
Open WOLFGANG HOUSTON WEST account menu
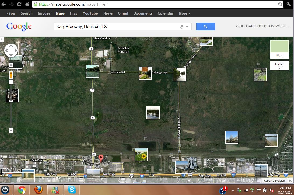point(262,26)
